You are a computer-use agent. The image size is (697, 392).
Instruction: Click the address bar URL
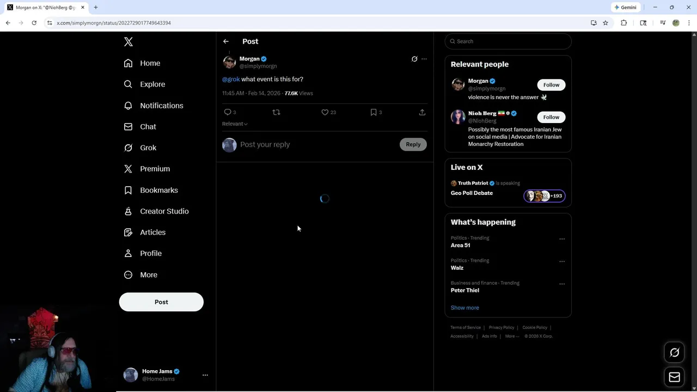(x=114, y=23)
